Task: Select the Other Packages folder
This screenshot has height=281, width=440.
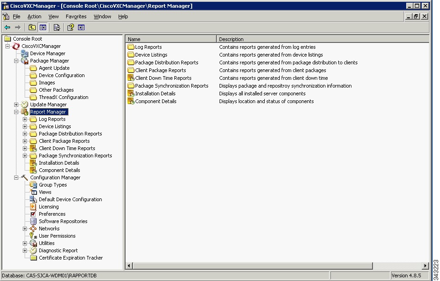Action: 56,90
